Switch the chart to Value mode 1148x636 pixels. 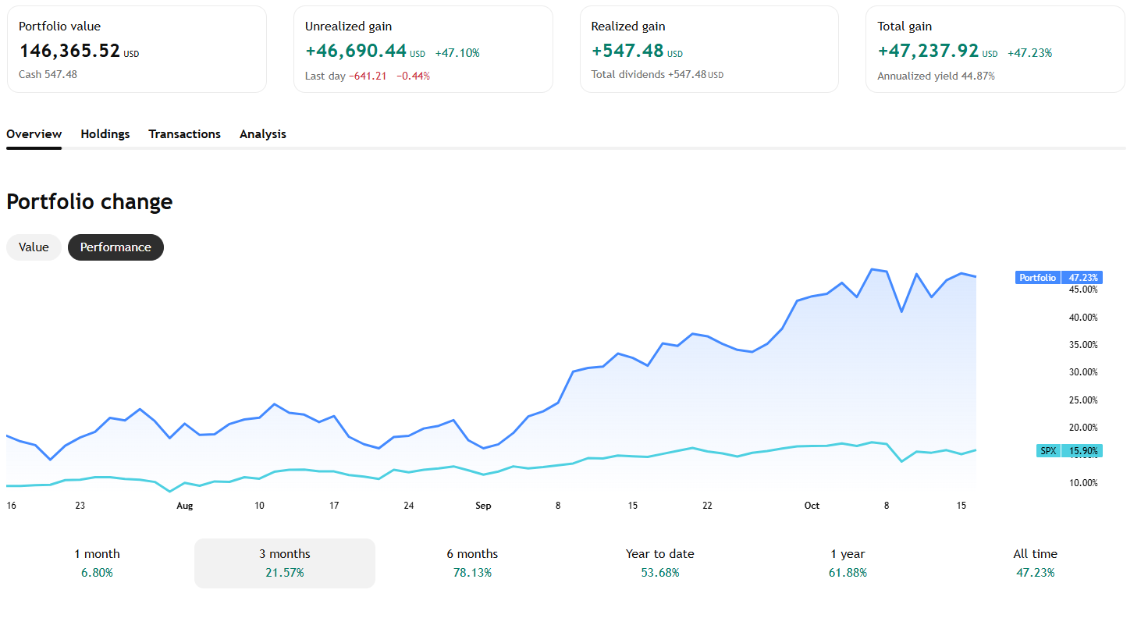[34, 247]
